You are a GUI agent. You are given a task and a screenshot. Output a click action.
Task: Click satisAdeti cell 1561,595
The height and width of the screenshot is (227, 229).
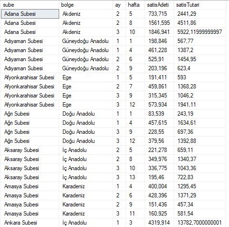point(159,23)
